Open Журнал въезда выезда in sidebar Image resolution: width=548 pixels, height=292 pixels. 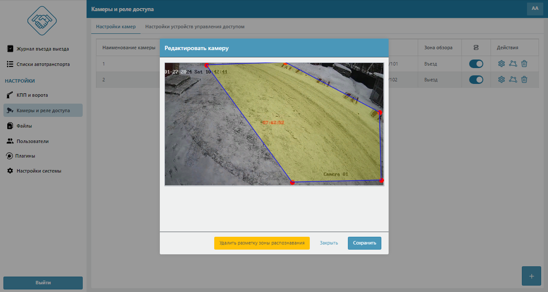pyautogui.click(x=42, y=49)
